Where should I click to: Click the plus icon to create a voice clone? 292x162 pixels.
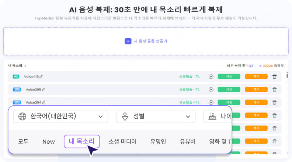[128, 41]
